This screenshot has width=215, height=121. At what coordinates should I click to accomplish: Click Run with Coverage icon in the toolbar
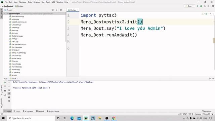pos(205,6)
